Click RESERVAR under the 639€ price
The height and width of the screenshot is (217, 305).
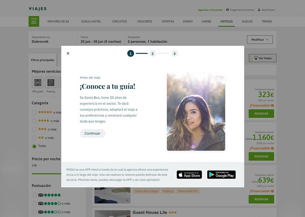pyautogui.click(x=261, y=199)
